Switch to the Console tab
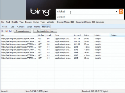Viewport: 125px width, 93px height. [x=21, y=27]
